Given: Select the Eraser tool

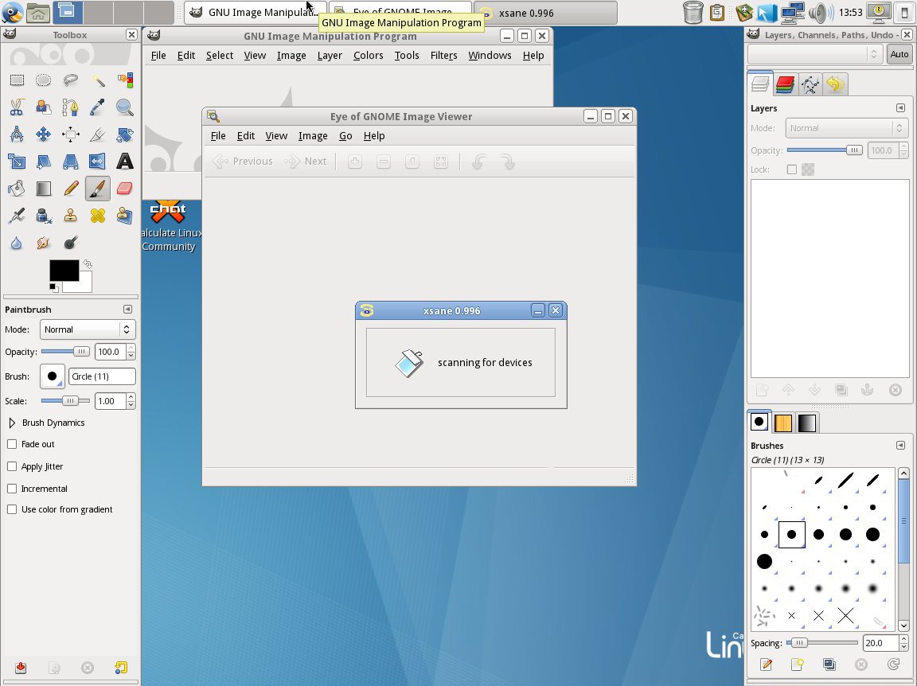Looking at the screenshot, I should [124, 189].
